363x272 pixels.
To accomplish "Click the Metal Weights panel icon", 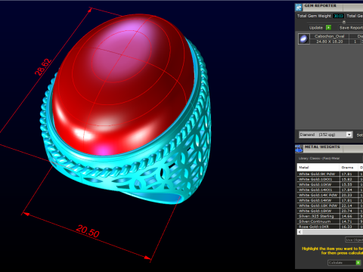I will (299, 149).
